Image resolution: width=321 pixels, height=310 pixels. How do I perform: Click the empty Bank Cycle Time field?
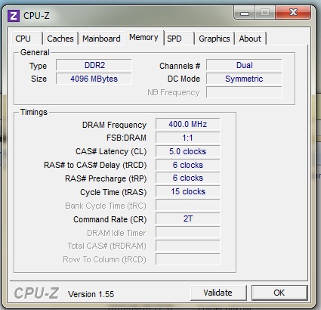click(188, 205)
